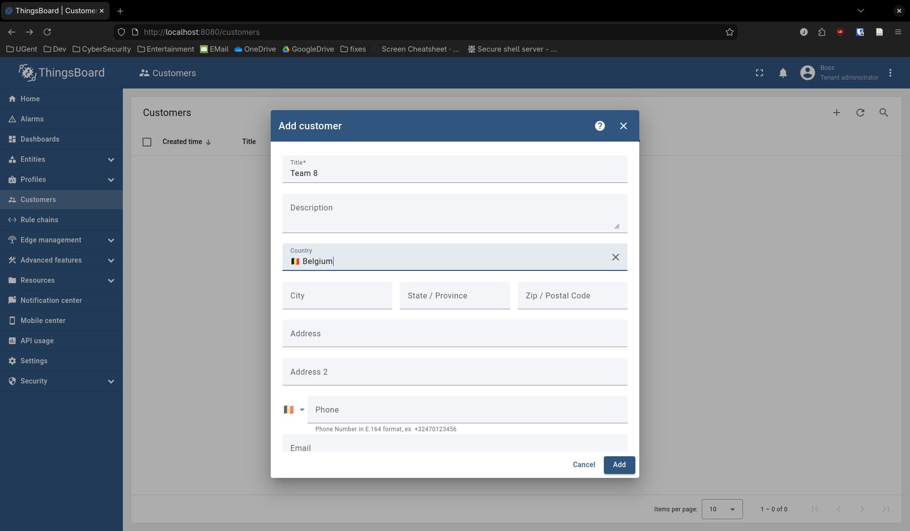910x531 pixels.
Task: Click the ThingsBoard logo
Action: pyautogui.click(x=62, y=73)
